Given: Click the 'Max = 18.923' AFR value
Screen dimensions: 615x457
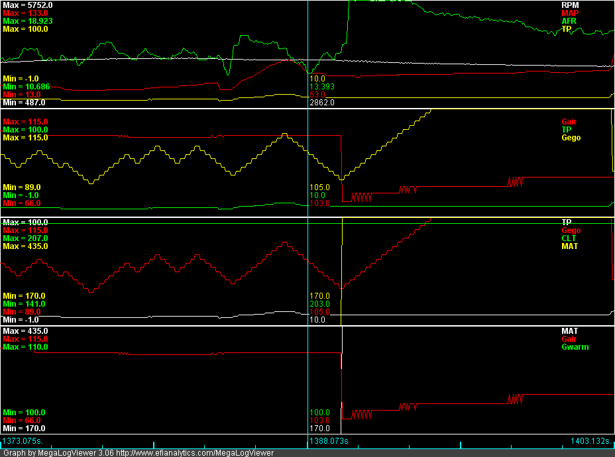Looking at the screenshot, I should 28,21.
